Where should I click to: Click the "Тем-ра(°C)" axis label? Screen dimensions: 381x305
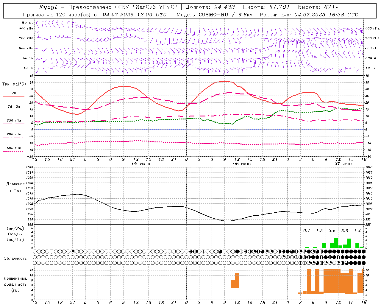click(14, 84)
